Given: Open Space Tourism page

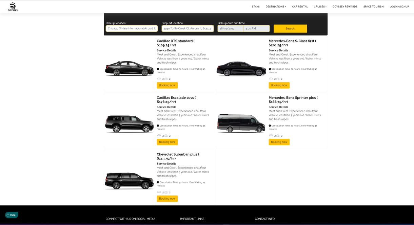Looking at the screenshot, I should [374, 6].
